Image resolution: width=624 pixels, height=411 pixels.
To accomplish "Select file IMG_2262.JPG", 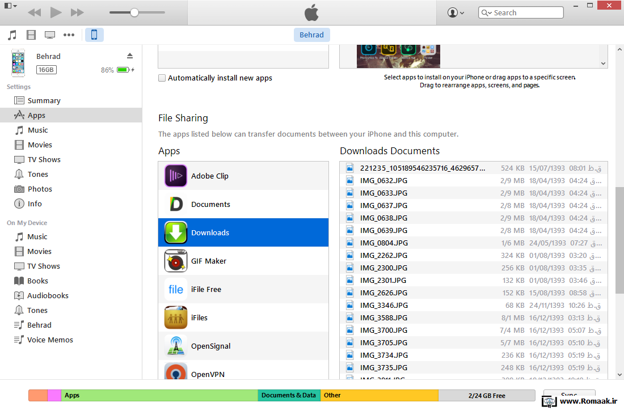I will (474, 256).
